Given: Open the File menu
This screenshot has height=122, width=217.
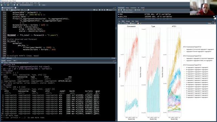Looking at the screenshot, I should click(1, 3).
